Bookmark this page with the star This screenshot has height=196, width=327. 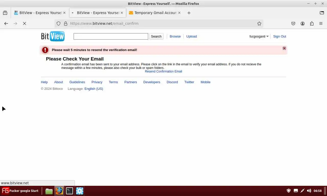(x=259, y=23)
